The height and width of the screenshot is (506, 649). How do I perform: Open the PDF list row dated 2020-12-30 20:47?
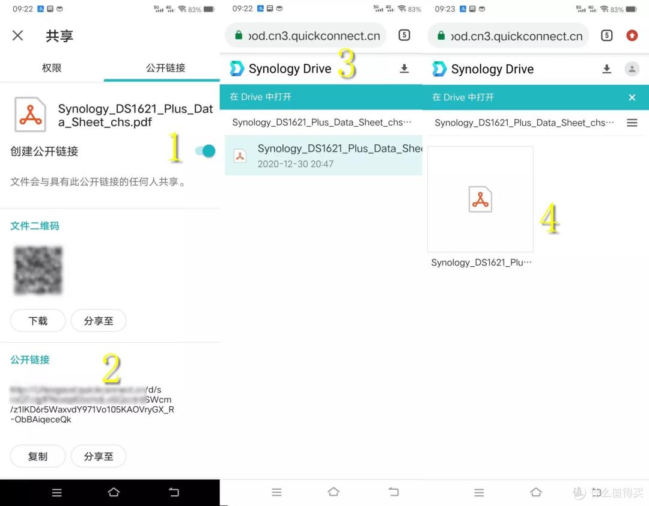click(x=324, y=155)
